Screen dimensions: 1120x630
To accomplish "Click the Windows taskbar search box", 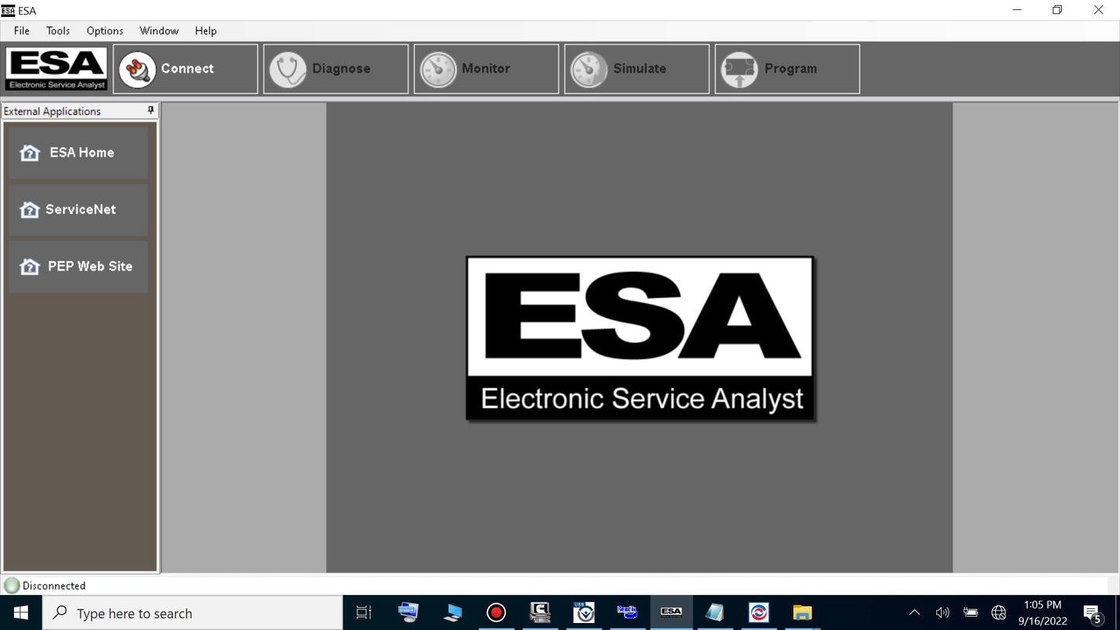I will [194, 613].
